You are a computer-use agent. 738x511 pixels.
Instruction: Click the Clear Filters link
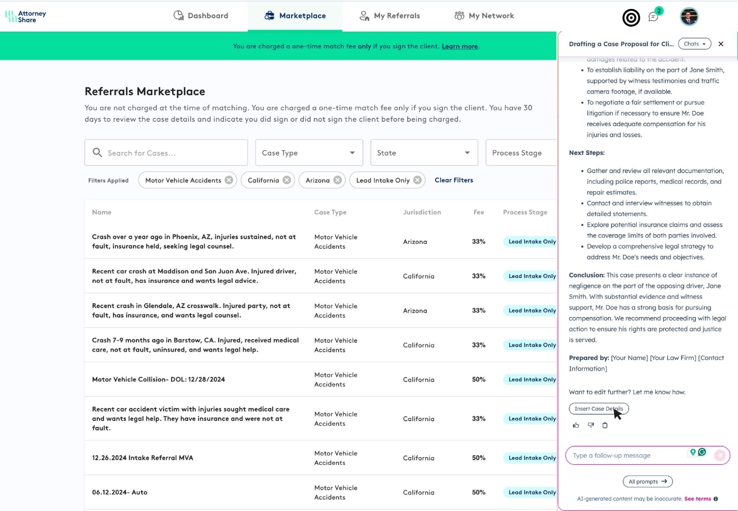coord(453,180)
